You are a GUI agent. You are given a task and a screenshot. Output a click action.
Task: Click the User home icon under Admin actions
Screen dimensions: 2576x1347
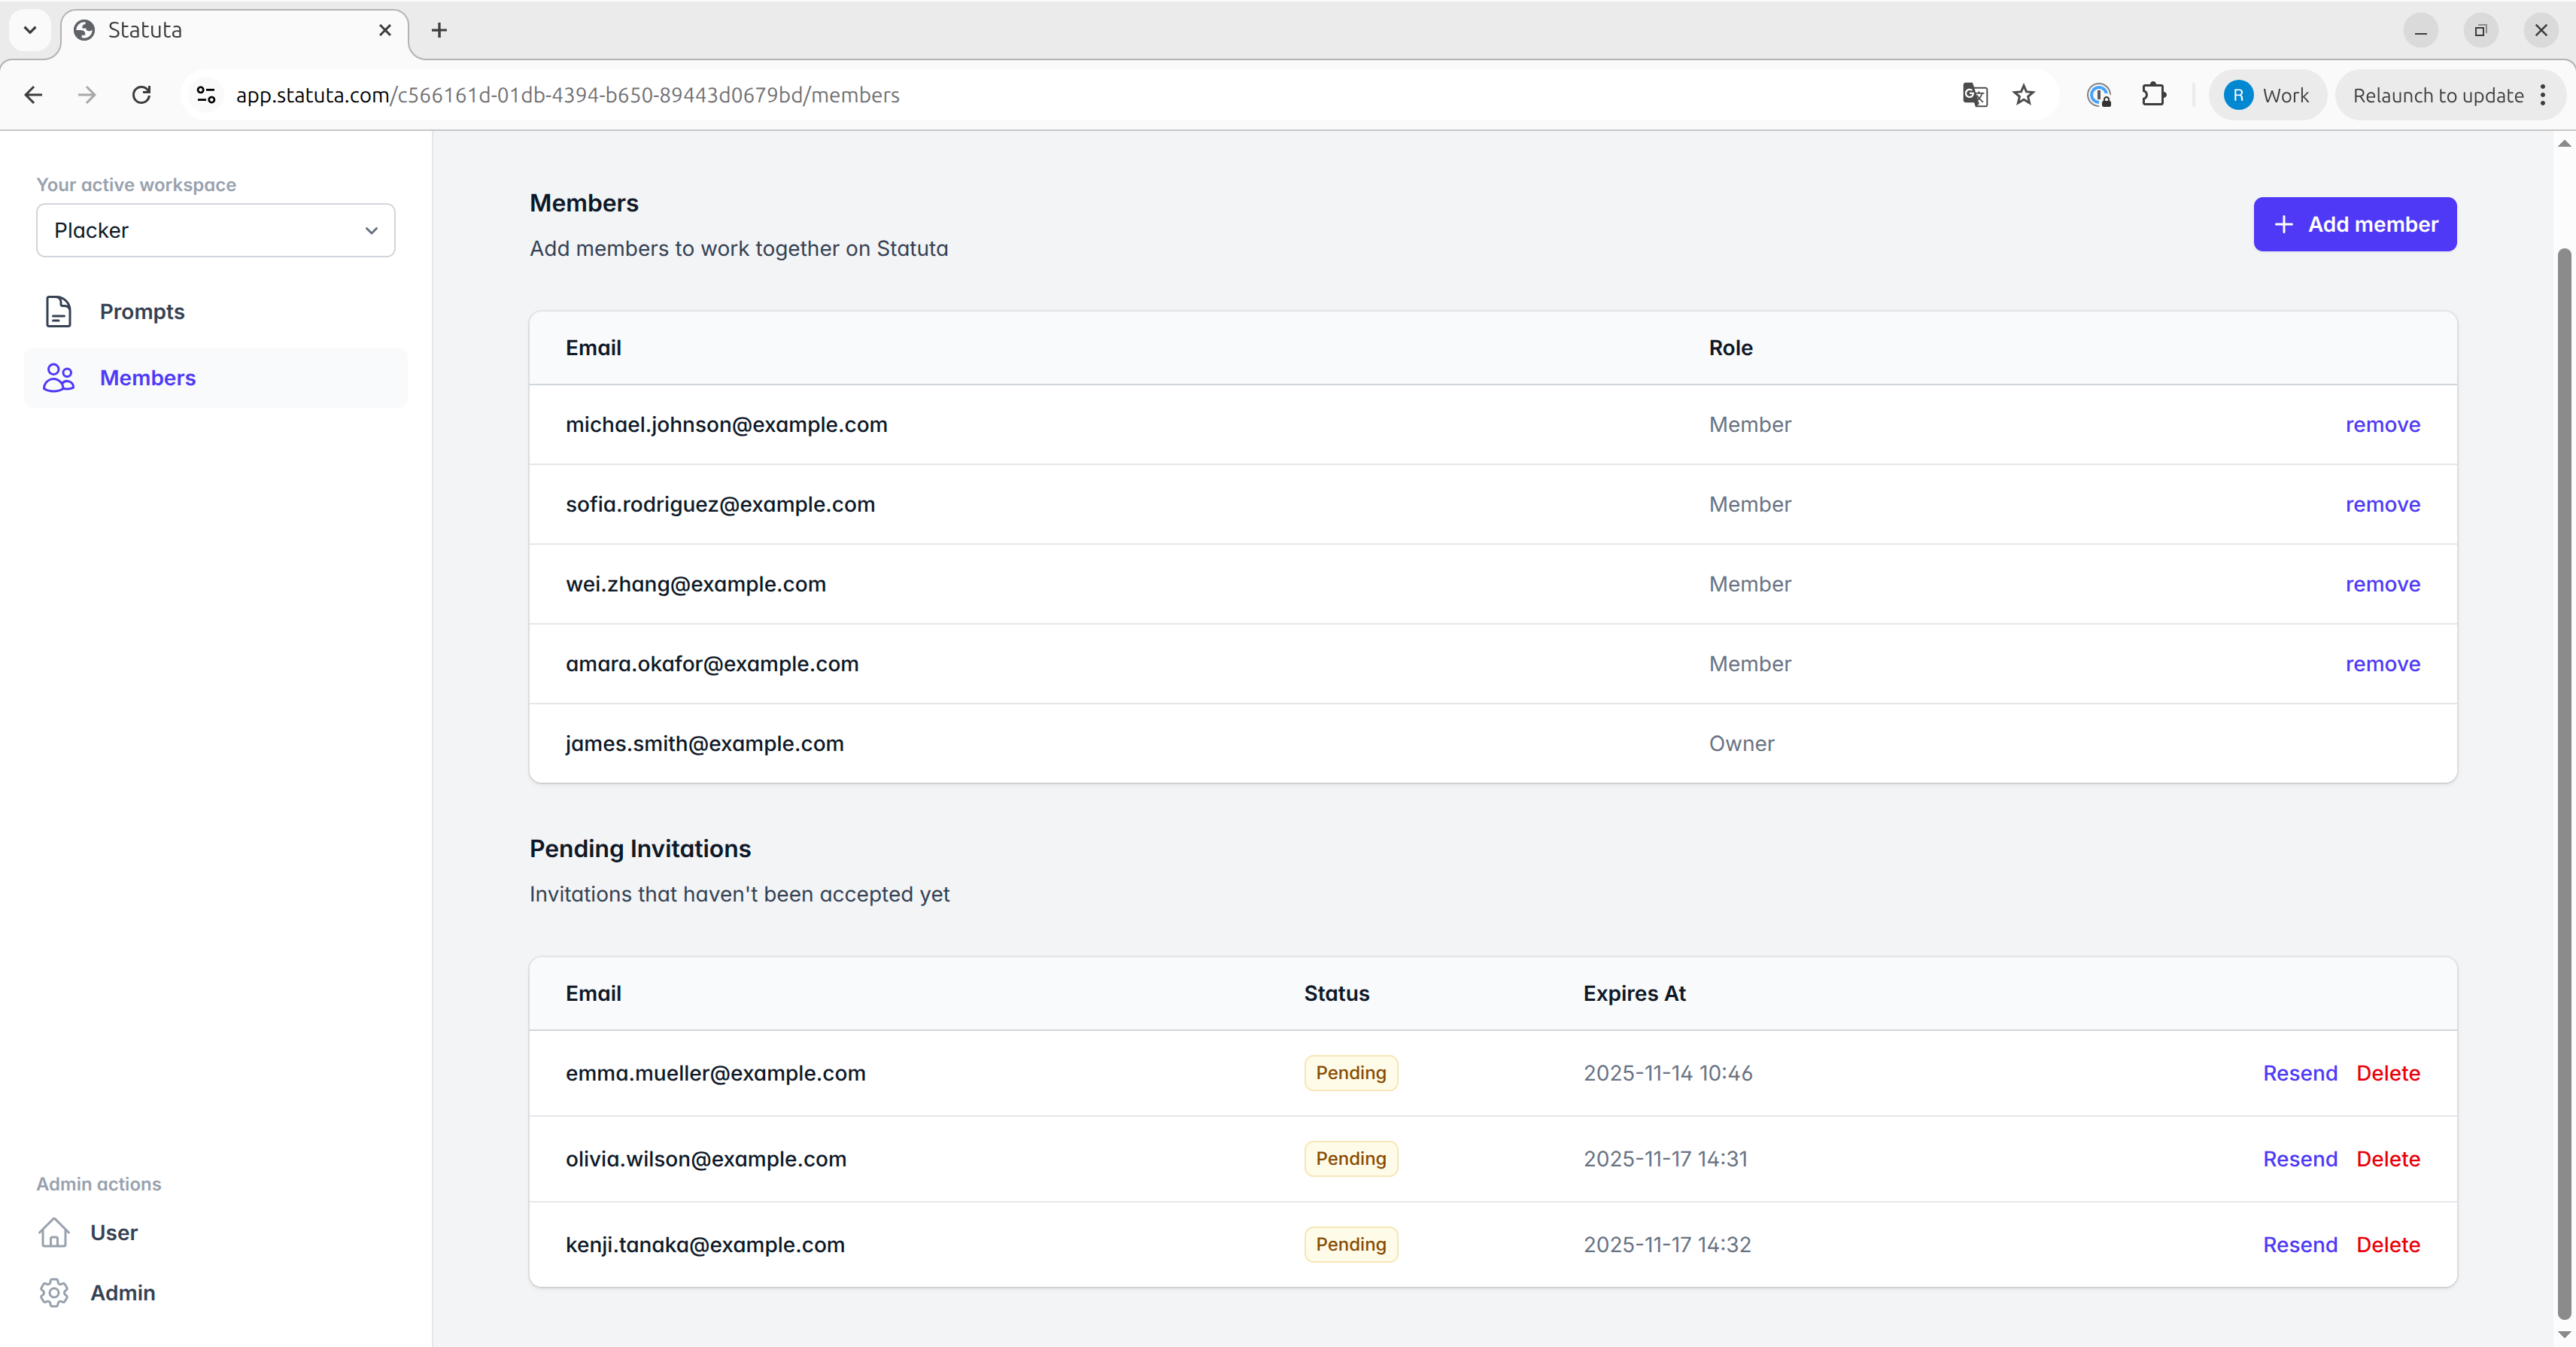point(54,1232)
